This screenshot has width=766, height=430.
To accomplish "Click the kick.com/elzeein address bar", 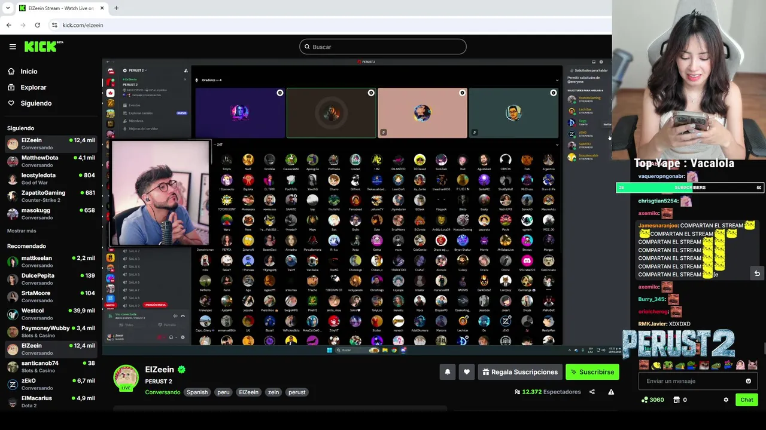I will (329, 25).
